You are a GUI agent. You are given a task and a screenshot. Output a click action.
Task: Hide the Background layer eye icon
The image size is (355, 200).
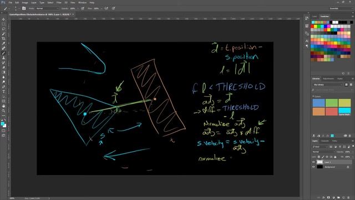tap(313, 167)
